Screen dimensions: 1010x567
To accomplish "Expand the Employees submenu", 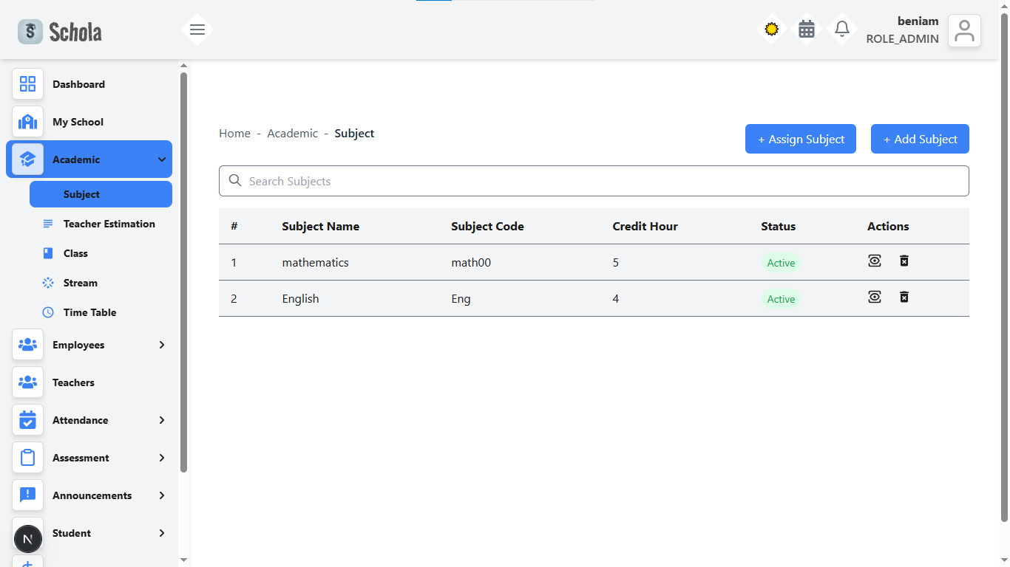I will [162, 345].
